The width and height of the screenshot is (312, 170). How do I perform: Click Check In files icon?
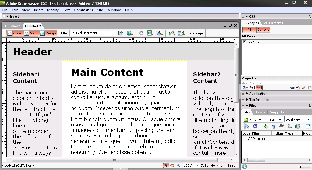click(x=289, y=126)
